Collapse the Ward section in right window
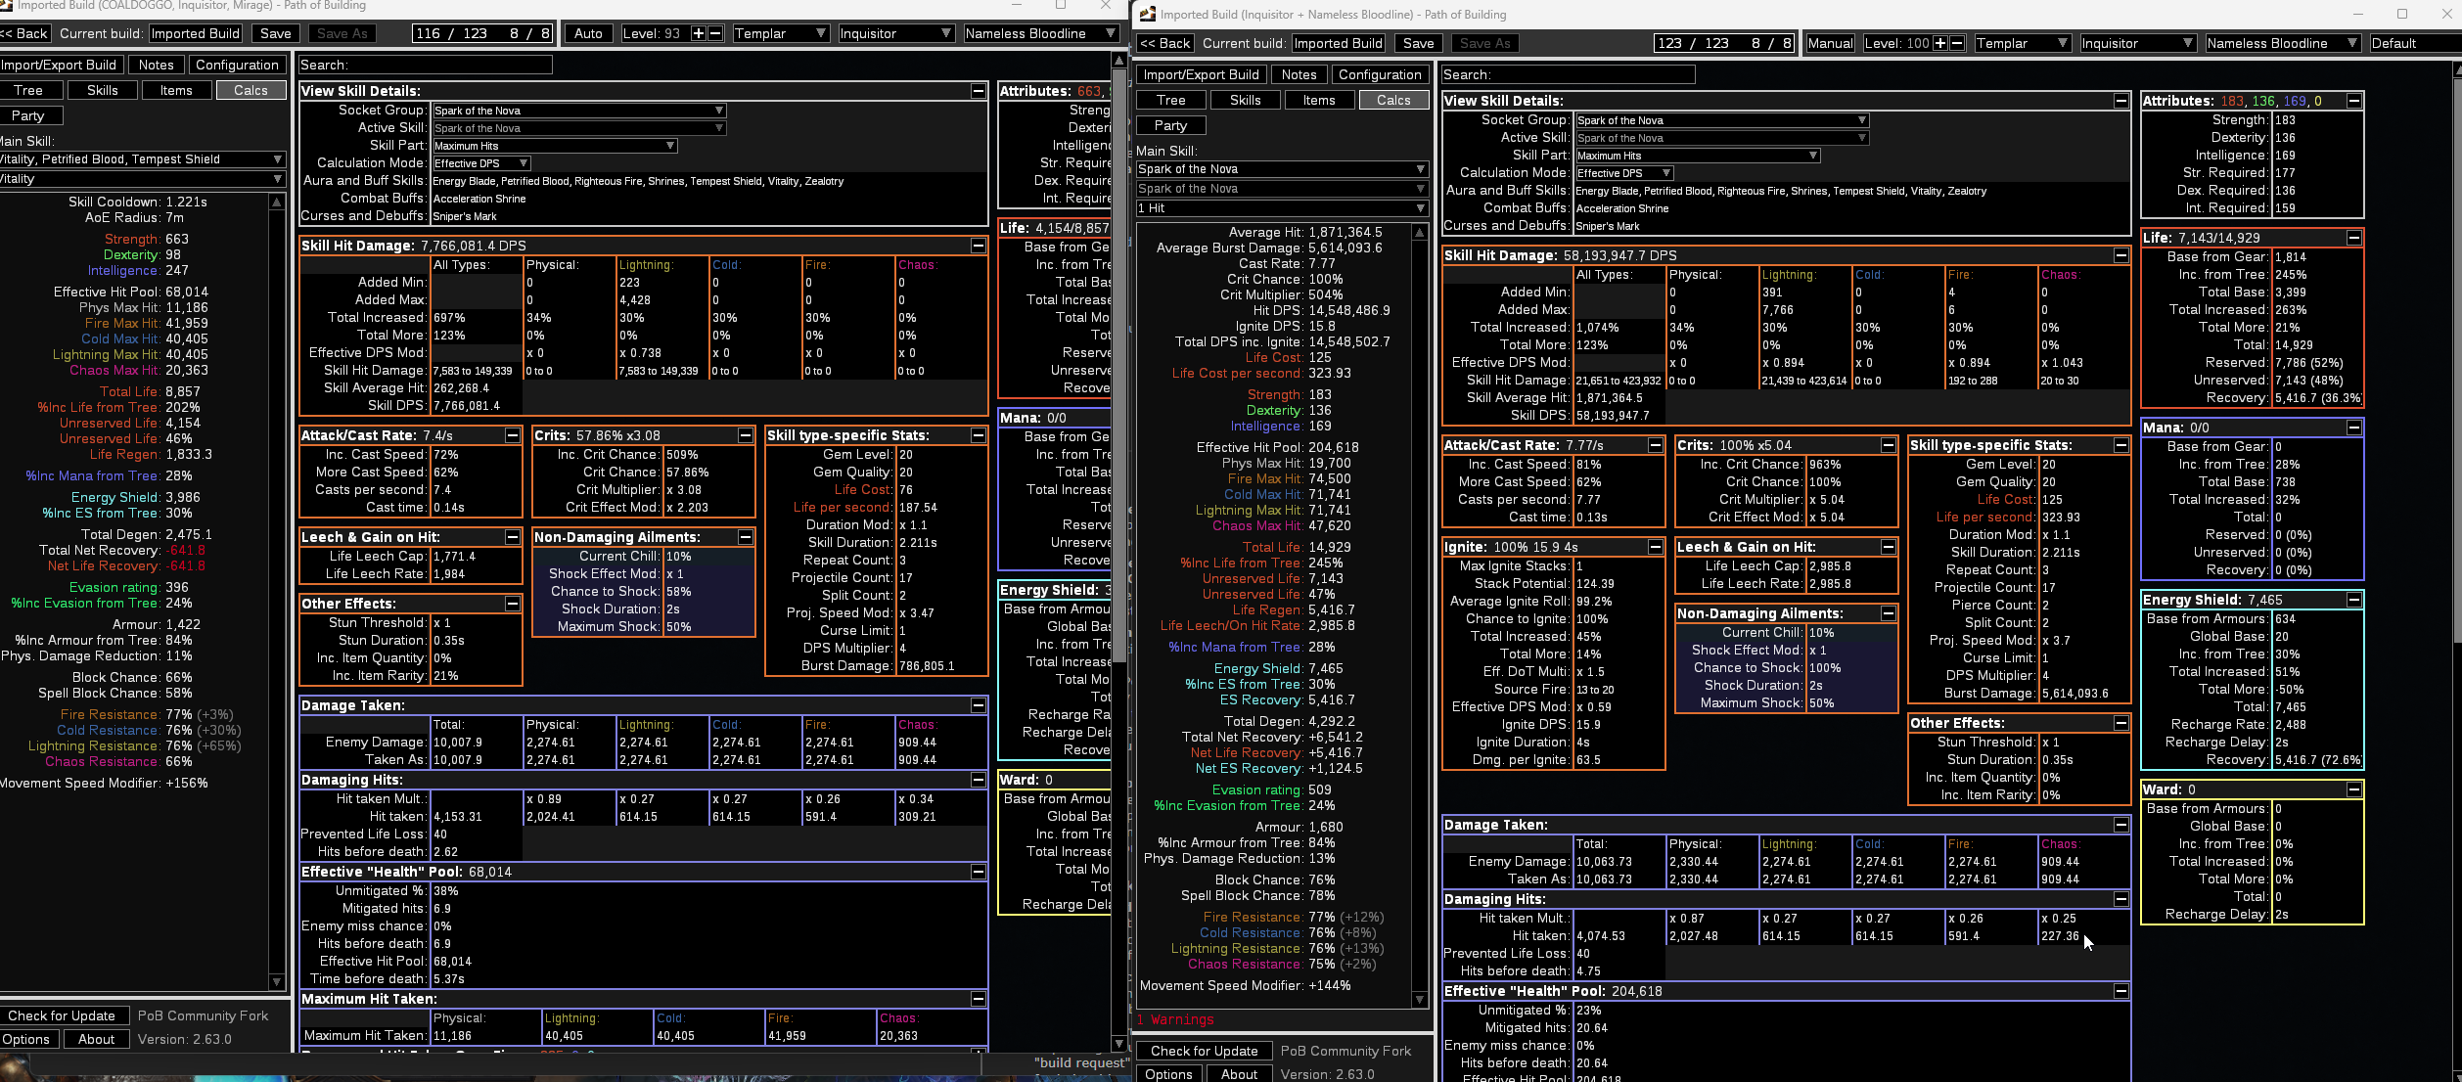This screenshot has width=2462, height=1082. pyautogui.click(x=2353, y=789)
